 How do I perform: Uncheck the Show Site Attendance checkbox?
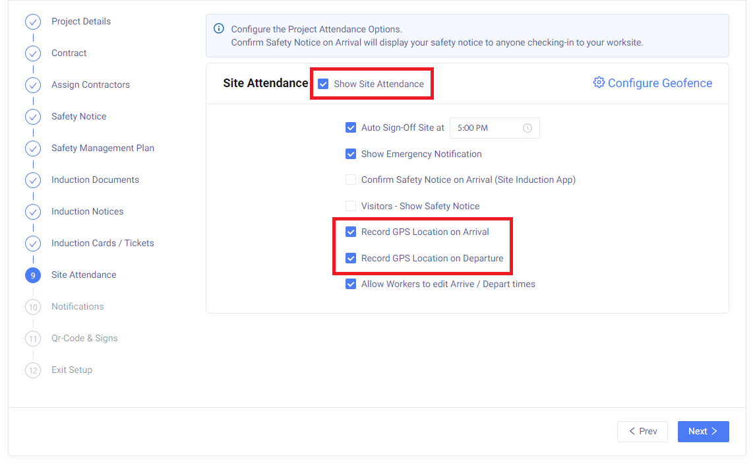323,84
